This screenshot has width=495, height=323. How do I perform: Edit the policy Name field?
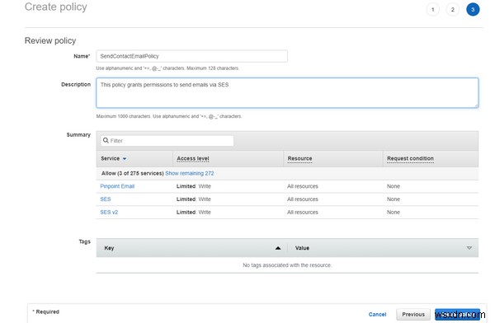coord(192,56)
